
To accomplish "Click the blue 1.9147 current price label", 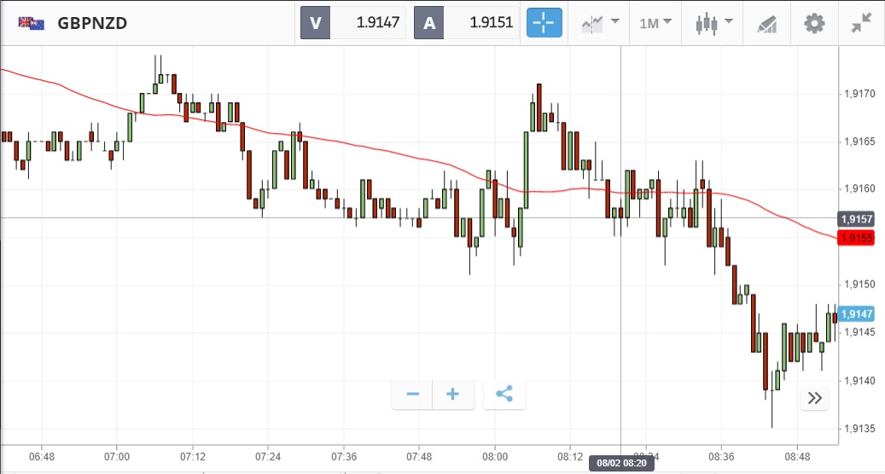I will 856,314.
